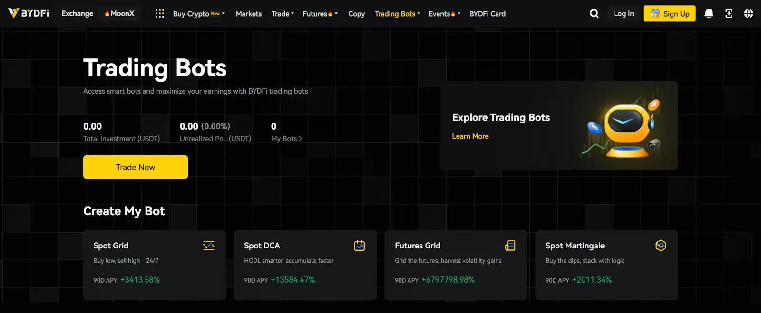This screenshot has width=761, height=313.
Task: Open My Bots link with arrow
Action: [x=286, y=139]
